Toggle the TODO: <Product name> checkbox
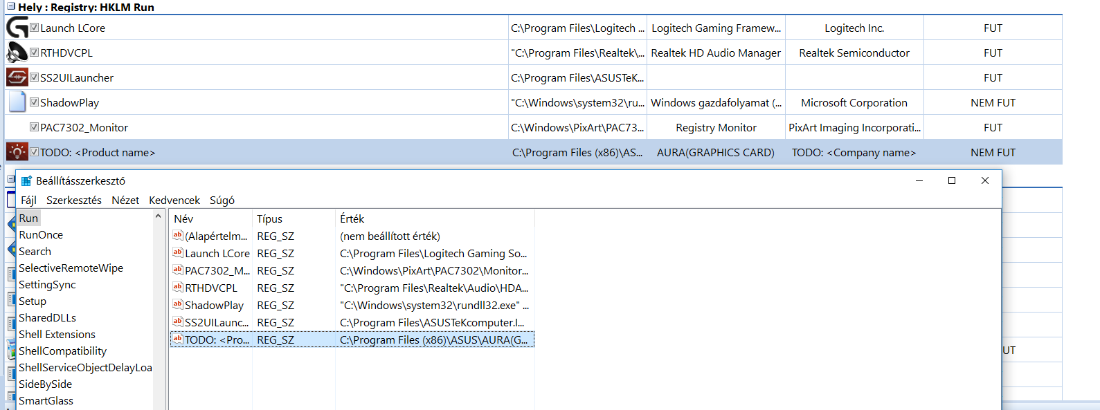The width and height of the screenshot is (1100, 410). [x=34, y=152]
